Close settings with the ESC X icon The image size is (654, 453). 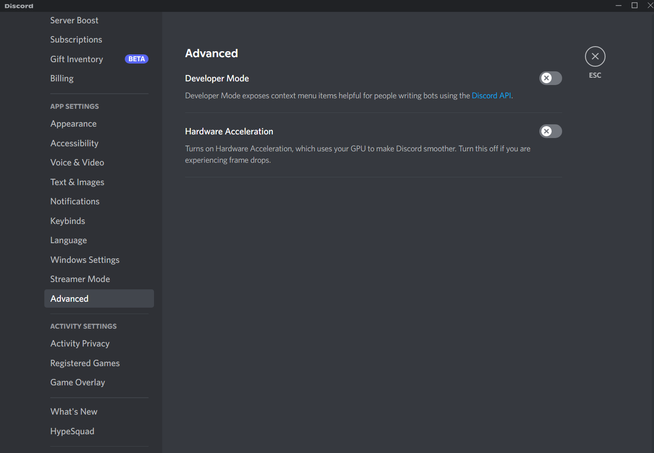point(595,57)
